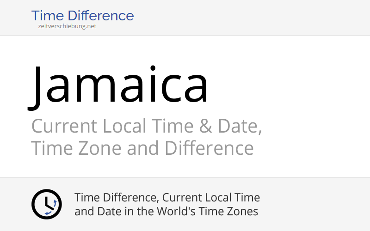
Task: Click the "Current Local Time & Date," subtitle line
Action: 146,126
